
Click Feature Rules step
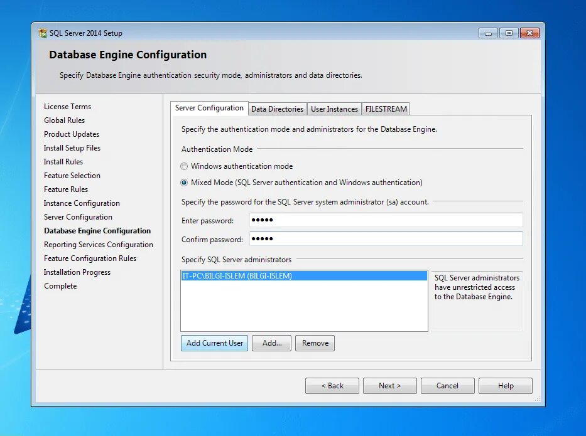pyautogui.click(x=66, y=189)
